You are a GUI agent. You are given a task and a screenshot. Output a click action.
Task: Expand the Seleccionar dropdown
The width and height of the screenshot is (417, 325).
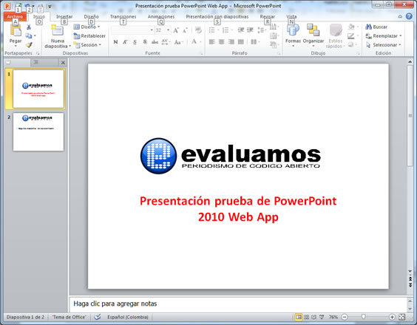pyautogui.click(x=384, y=45)
